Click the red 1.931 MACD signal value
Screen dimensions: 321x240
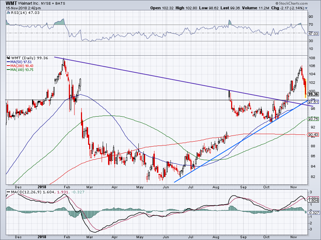pyautogui.click(x=62, y=192)
